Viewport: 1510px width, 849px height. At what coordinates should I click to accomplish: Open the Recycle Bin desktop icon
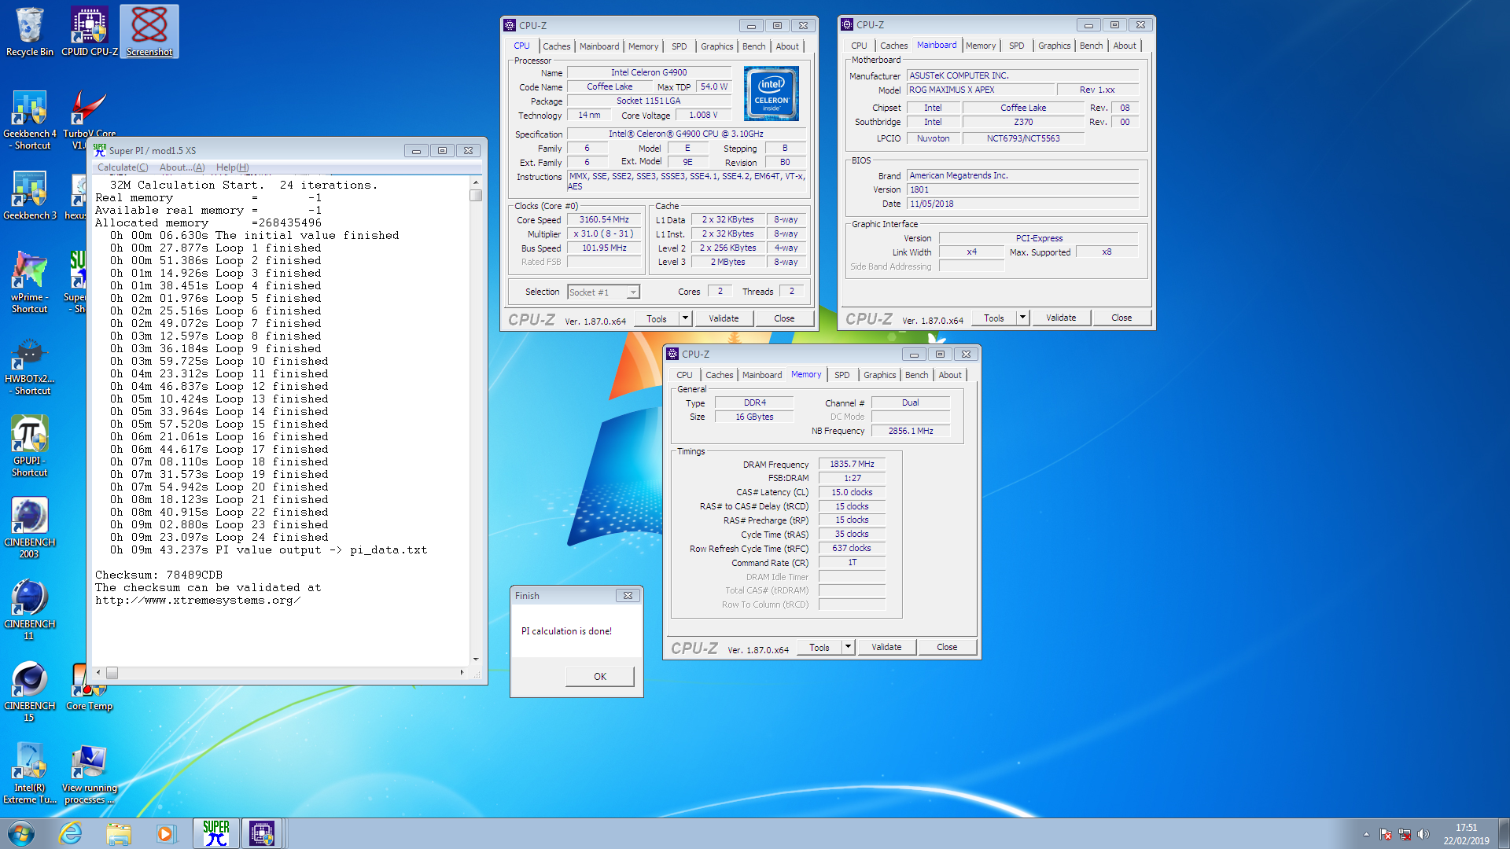click(30, 31)
